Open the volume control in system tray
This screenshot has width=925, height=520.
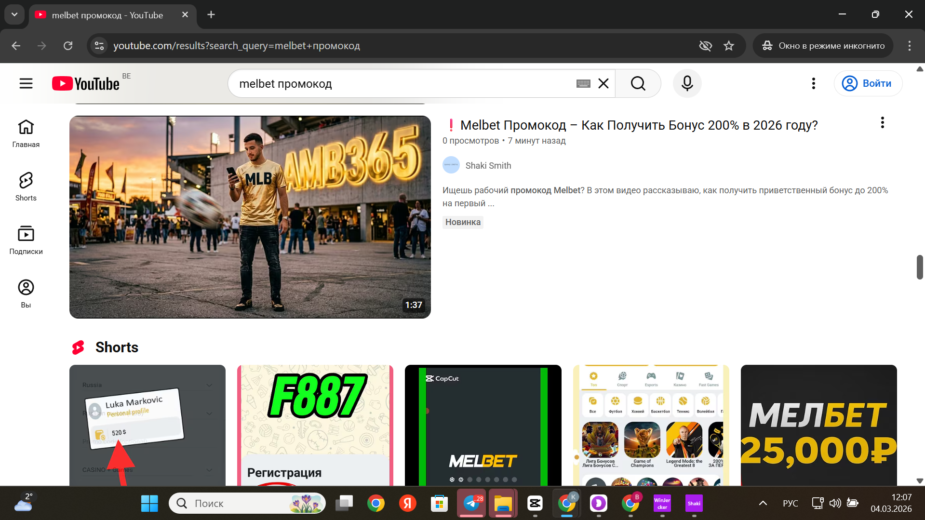point(835,503)
